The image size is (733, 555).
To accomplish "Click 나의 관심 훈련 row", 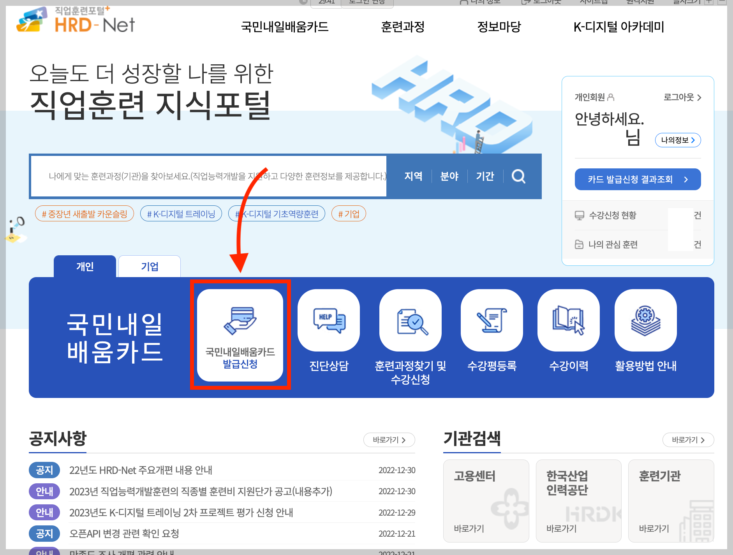I will (x=638, y=244).
